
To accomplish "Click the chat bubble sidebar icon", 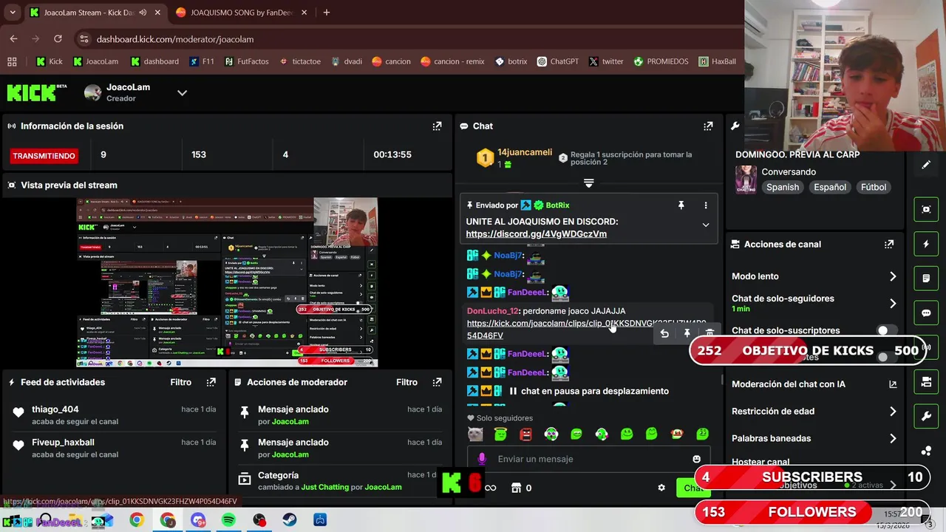I will click(x=926, y=313).
